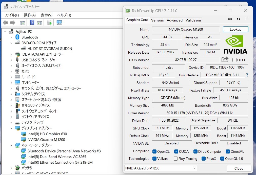This screenshot has width=256, height=175.
Task: Click the NVIDIA logo in GPU-Z
Action: tap(235, 45)
